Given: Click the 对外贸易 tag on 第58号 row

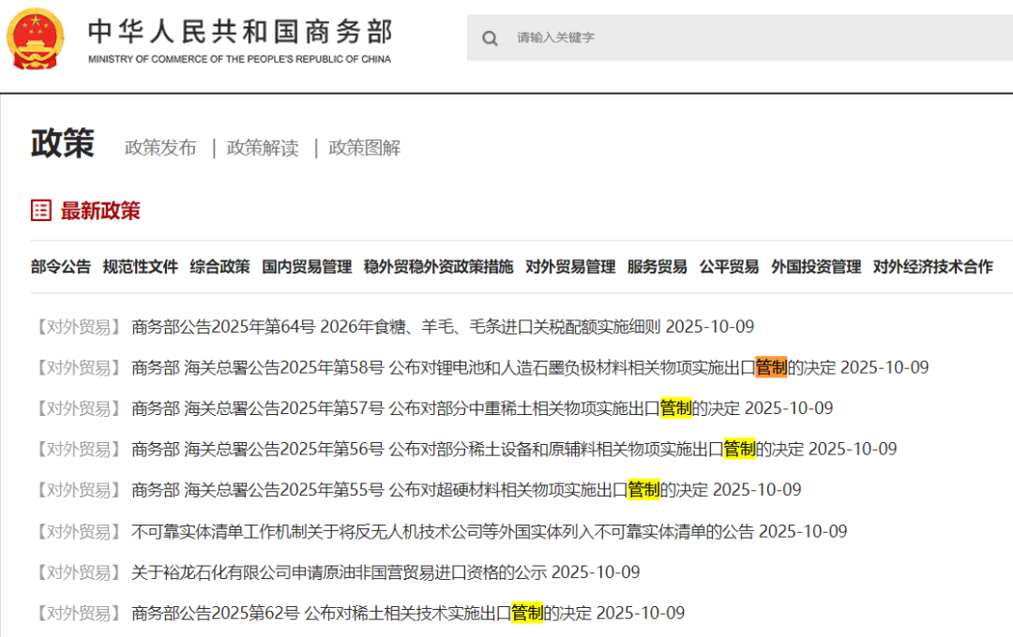Looking at the screenshot, I should [x=79, y=367].
